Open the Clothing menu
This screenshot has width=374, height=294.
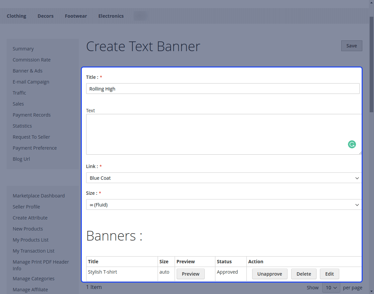16,16
